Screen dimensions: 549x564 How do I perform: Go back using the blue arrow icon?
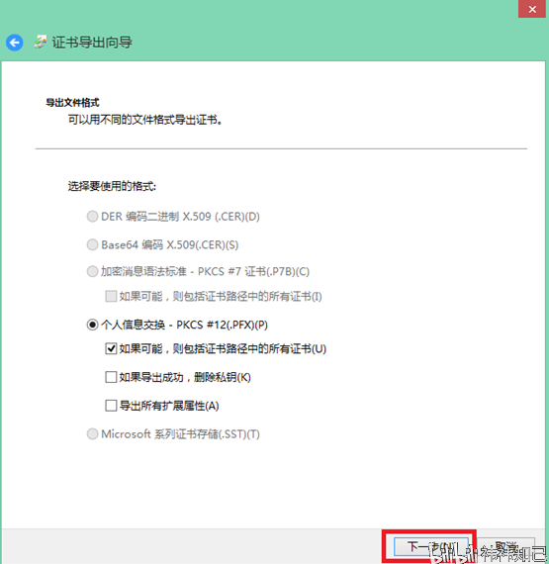[15, 43]
